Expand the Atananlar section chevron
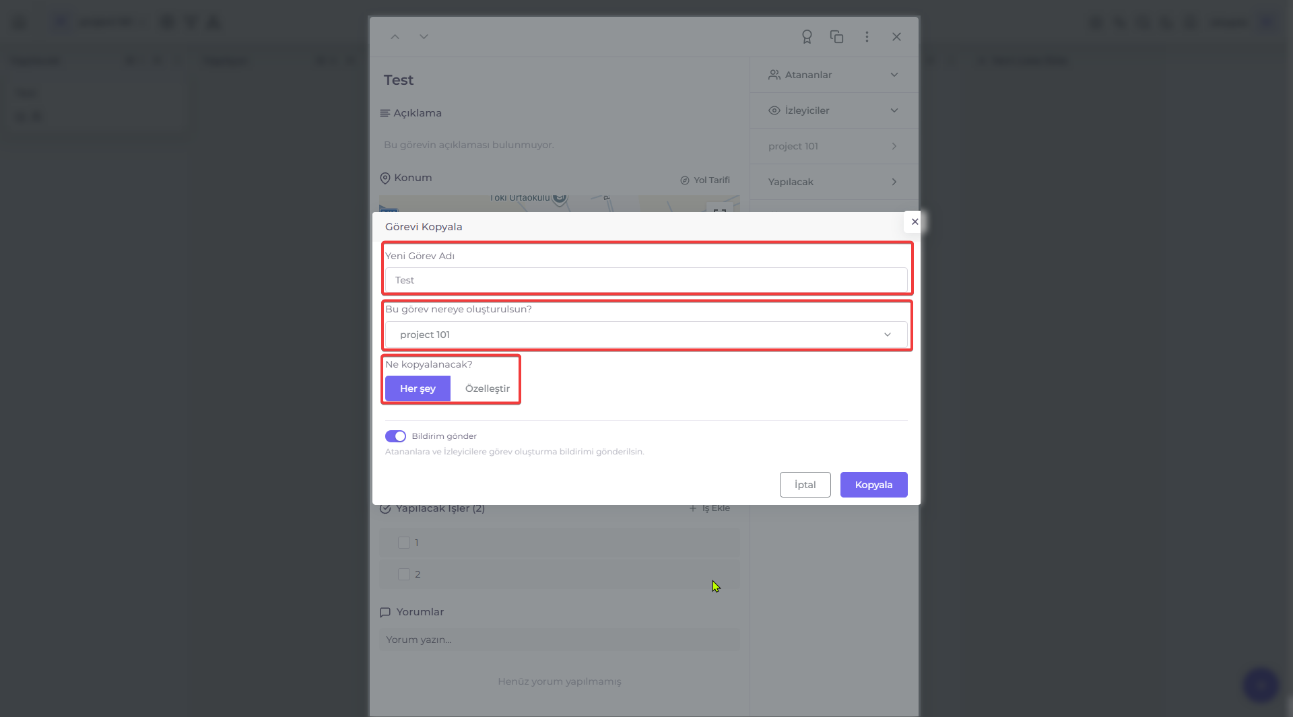The width and height of the screenshot is (1293, 717). 894,75
